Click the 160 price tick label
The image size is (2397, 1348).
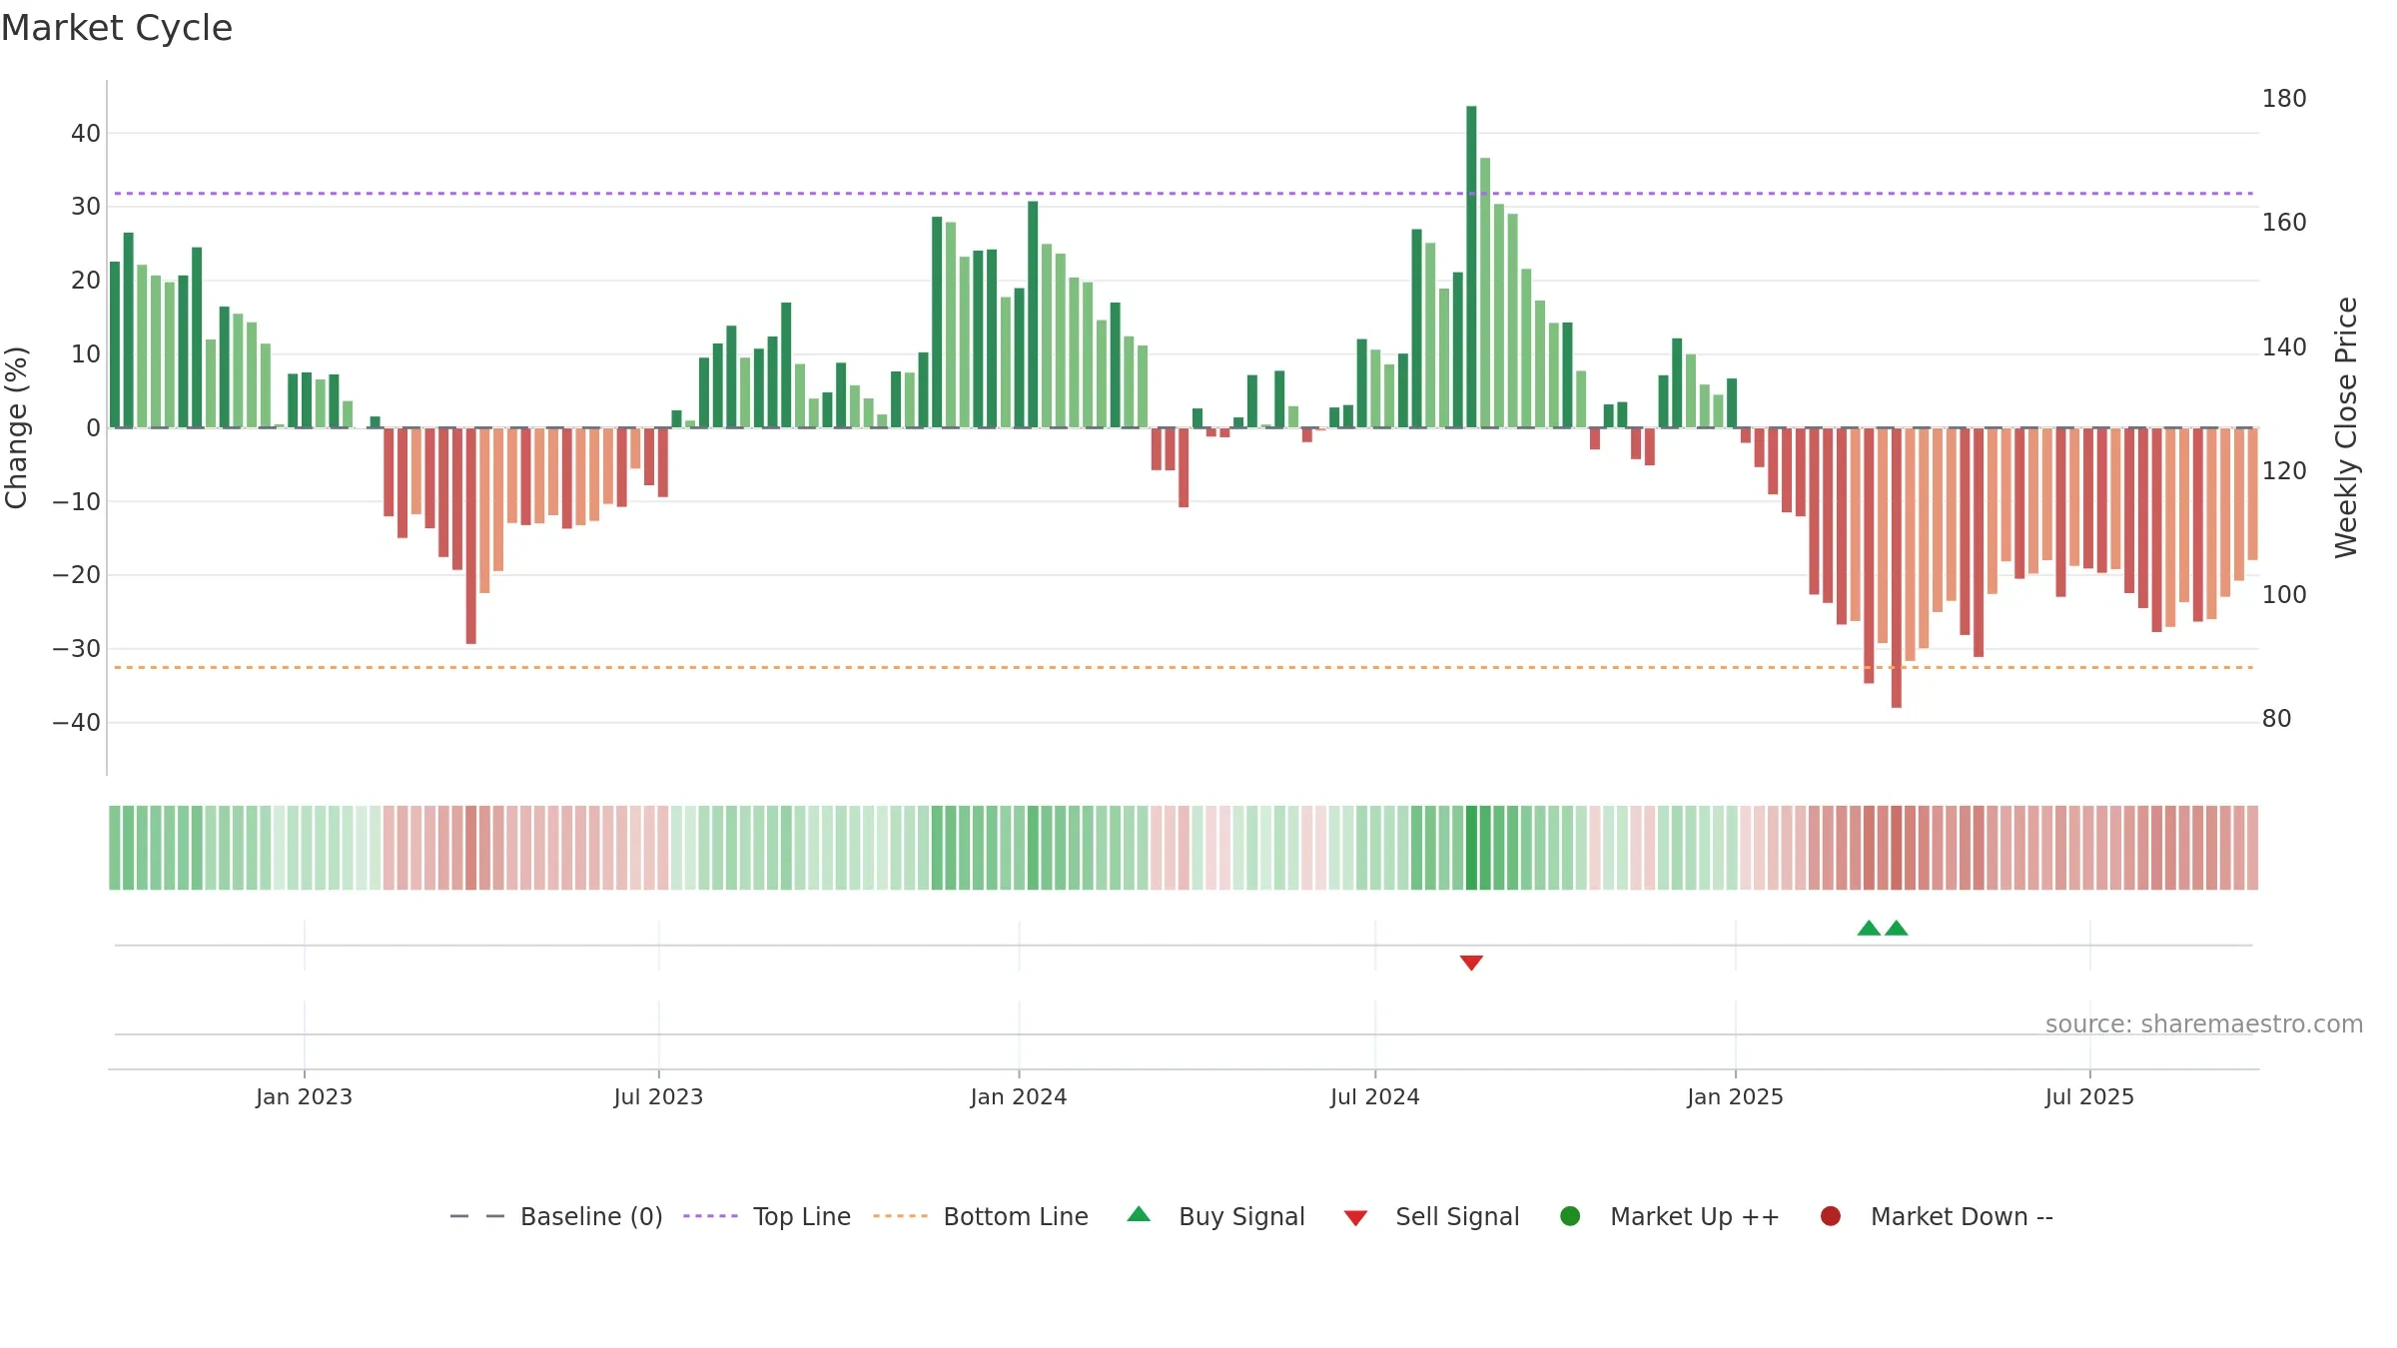tap(2284, 223)
